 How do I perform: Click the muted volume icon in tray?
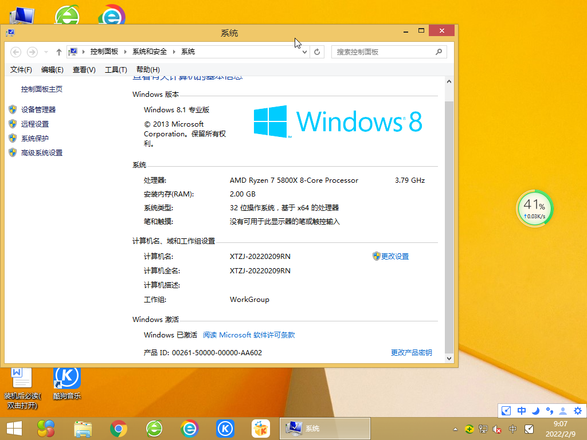click(x=496, y=428)
